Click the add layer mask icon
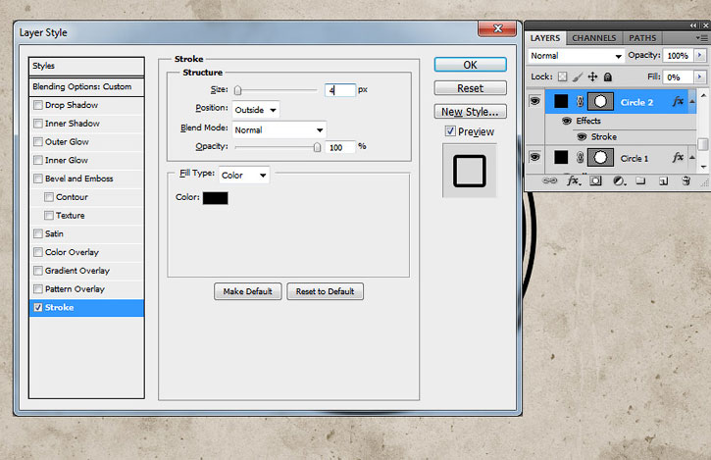 pyautogui.click(x=595, y=181)
